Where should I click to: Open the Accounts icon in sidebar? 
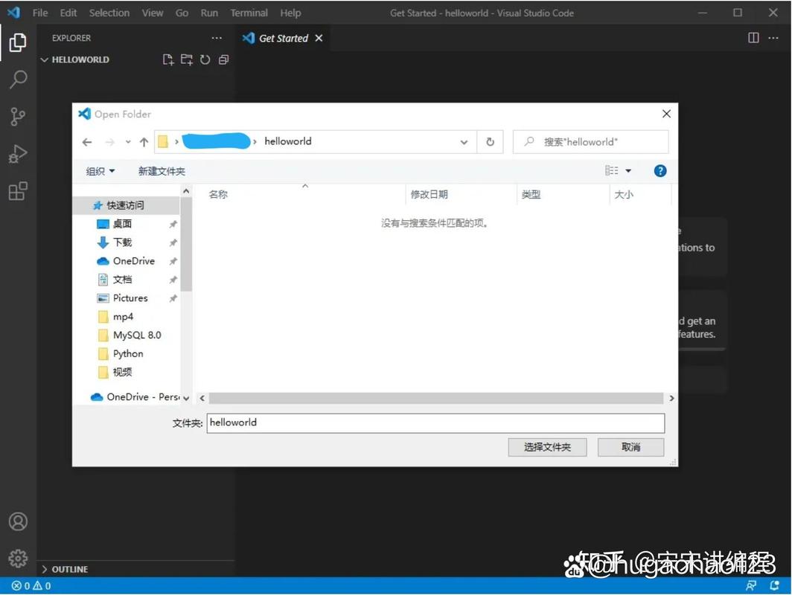click(18, 521)
